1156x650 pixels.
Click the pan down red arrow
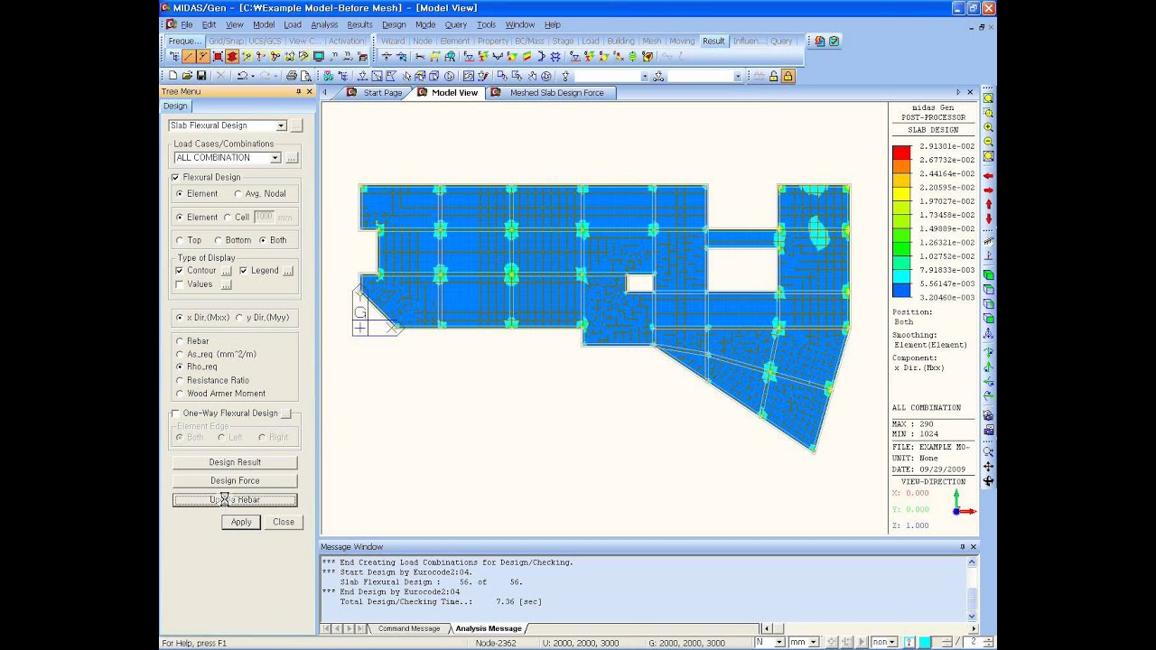pos(988,218)
